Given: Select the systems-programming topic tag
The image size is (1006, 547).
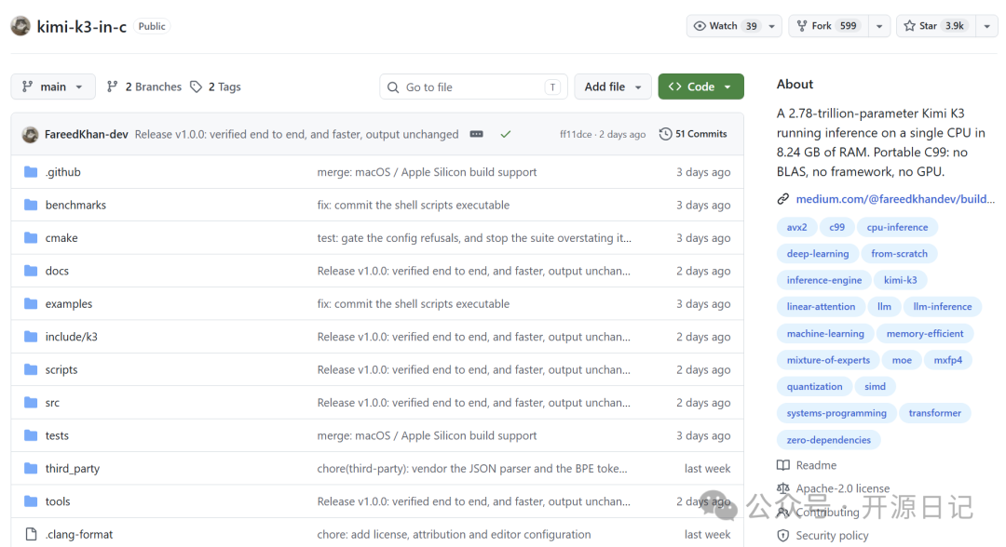Looking at the screenshot, I should (x=836, y=413).
